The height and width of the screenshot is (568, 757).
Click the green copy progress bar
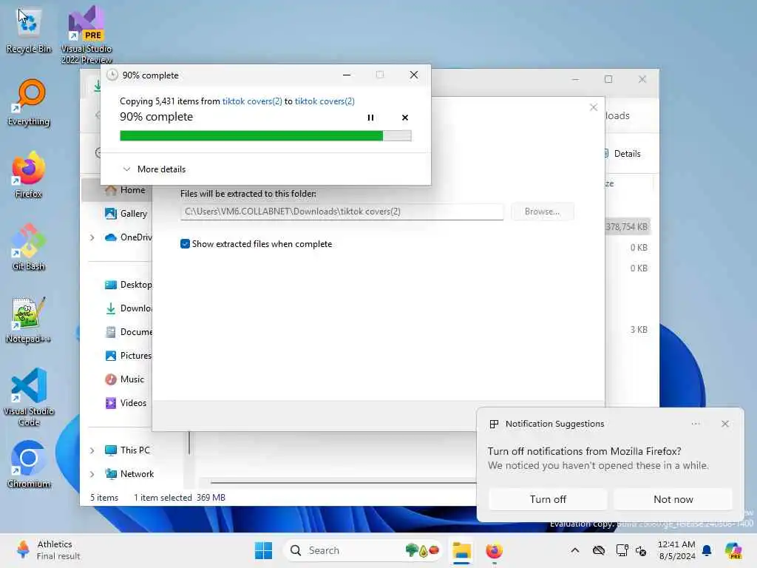(265, 136)
